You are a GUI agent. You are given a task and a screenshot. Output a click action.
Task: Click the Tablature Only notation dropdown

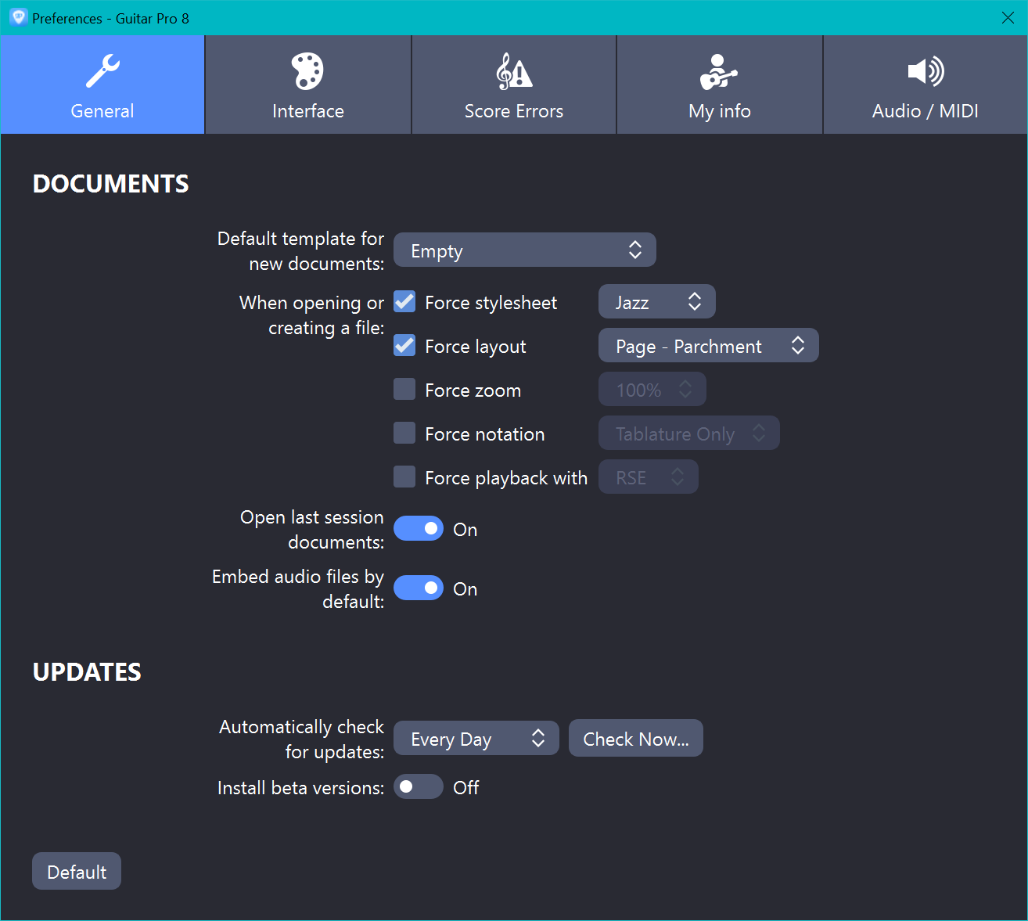[x=689, y=433]
